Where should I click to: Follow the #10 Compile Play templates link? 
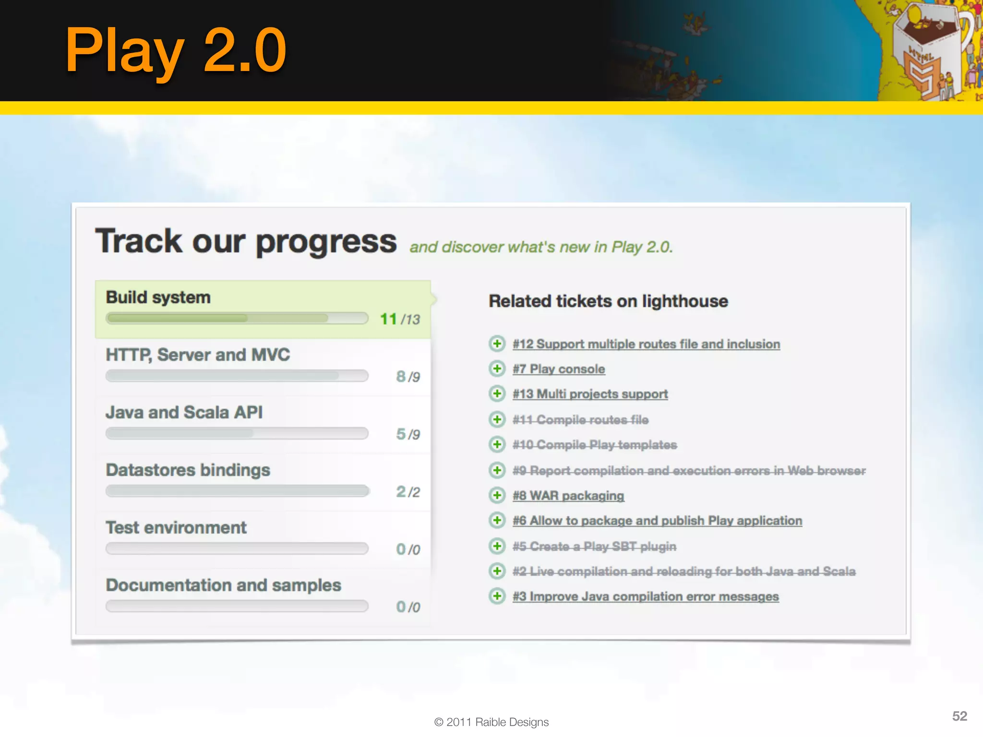point(595,445)
